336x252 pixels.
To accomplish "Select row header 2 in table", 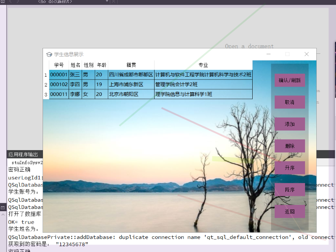I will tap(46, 84).
